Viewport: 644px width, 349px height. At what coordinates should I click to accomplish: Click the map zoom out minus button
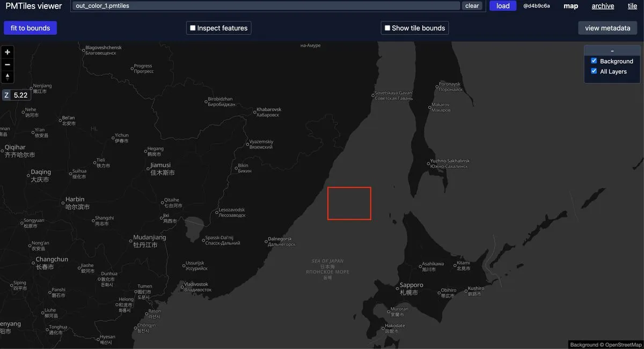8,65
